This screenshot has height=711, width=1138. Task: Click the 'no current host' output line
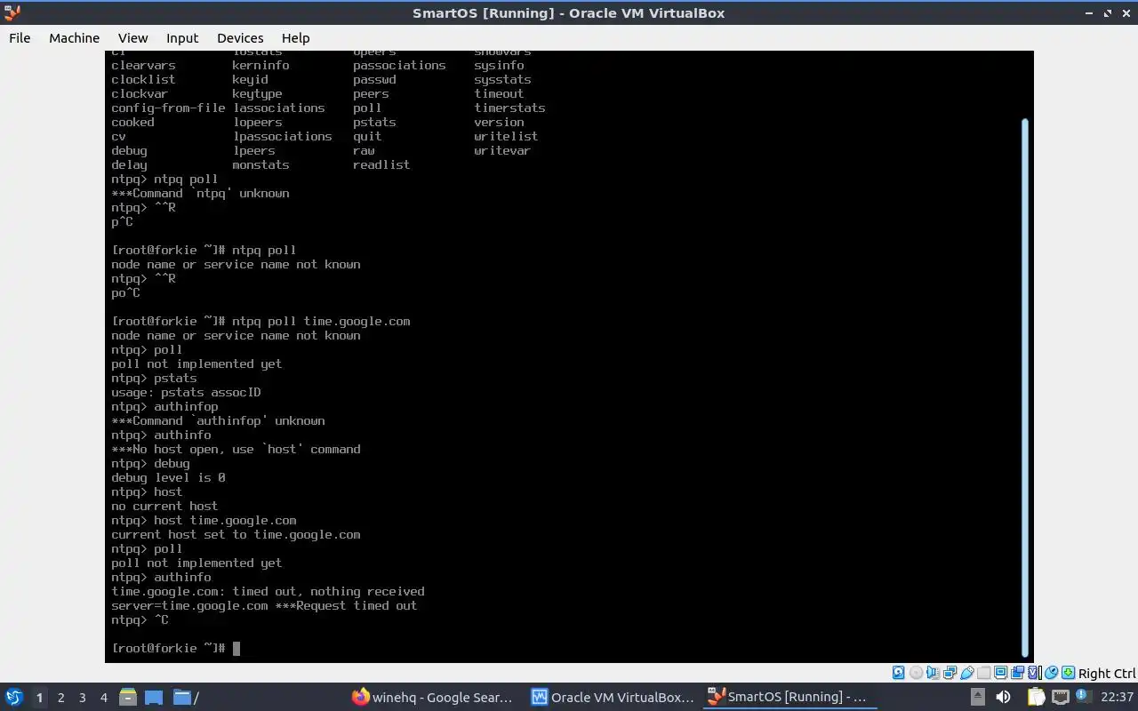[164, 506]
